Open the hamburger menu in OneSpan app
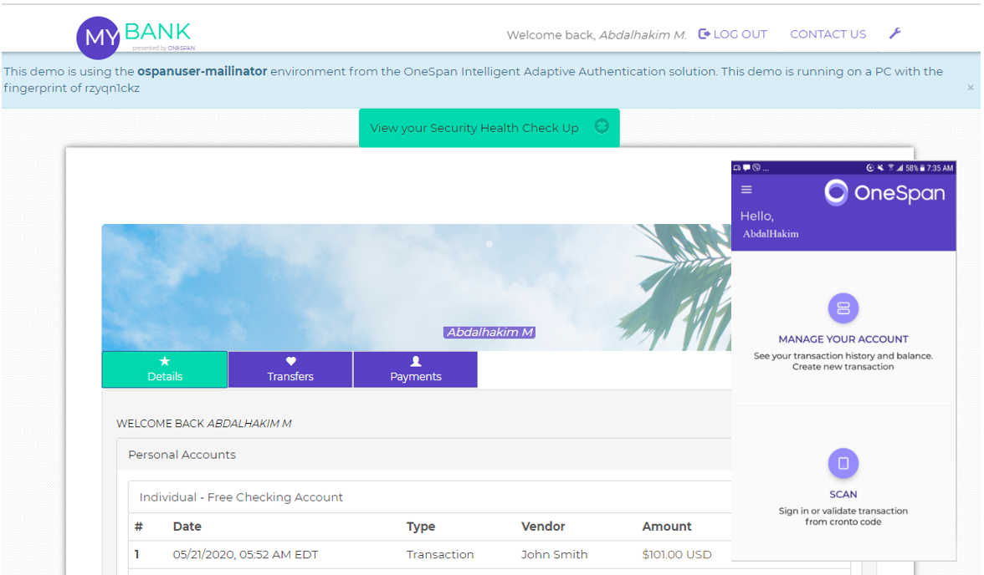This screenshot has width=984, height=575. (746, 190)
